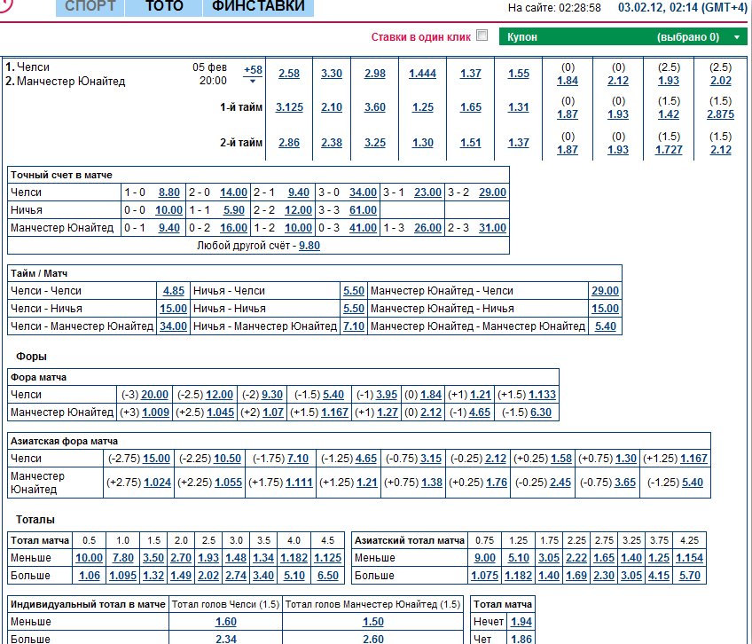Bet on Челси 1-0 exact score at 8.80
752x644 pixels.
(168, 192)
